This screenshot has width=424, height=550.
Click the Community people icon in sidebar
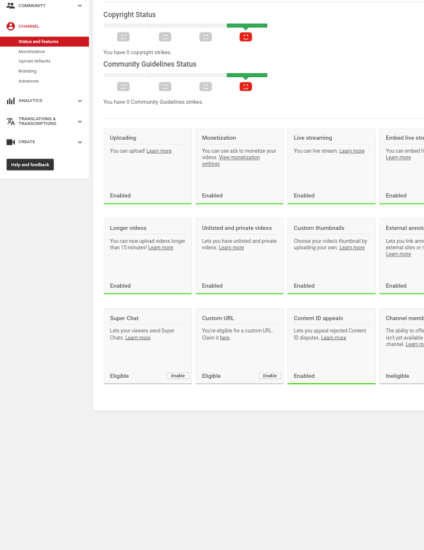pos(11,6)
